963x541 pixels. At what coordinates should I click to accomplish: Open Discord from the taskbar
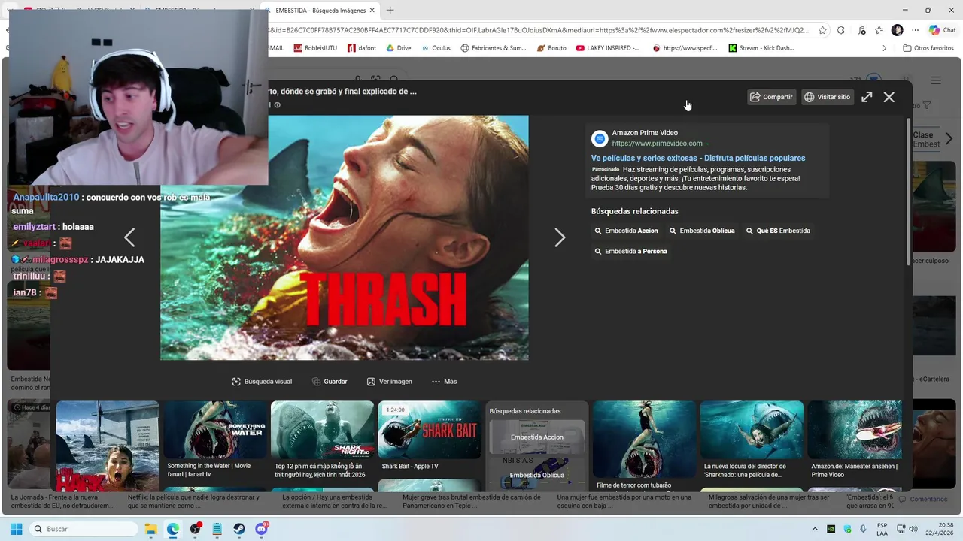click(261, 529)
